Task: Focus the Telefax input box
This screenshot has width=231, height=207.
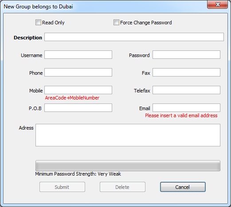Action: tap(186, 90)
